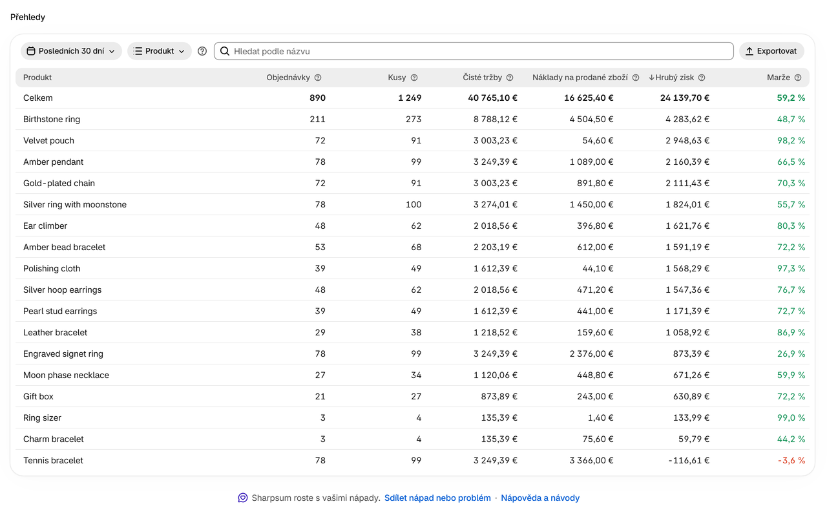Open the Produkt grouping dropdown
Viewport: 827px width, 517px height.
[x=160, y=51]
